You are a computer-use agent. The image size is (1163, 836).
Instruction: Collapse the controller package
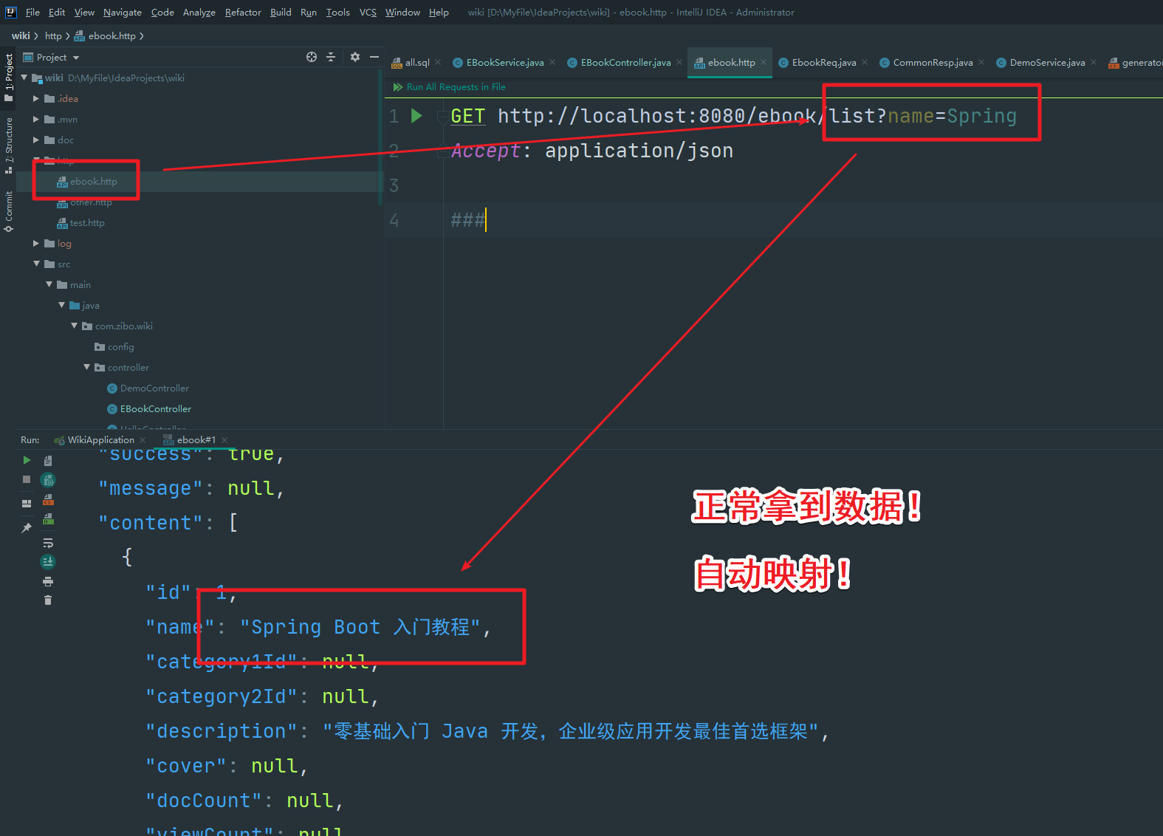87,367
